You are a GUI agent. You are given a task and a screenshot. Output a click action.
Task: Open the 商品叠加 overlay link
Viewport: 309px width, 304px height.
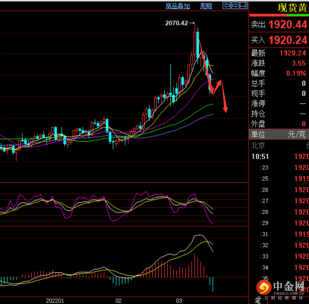pyautogui.click(x=178, y=6)
